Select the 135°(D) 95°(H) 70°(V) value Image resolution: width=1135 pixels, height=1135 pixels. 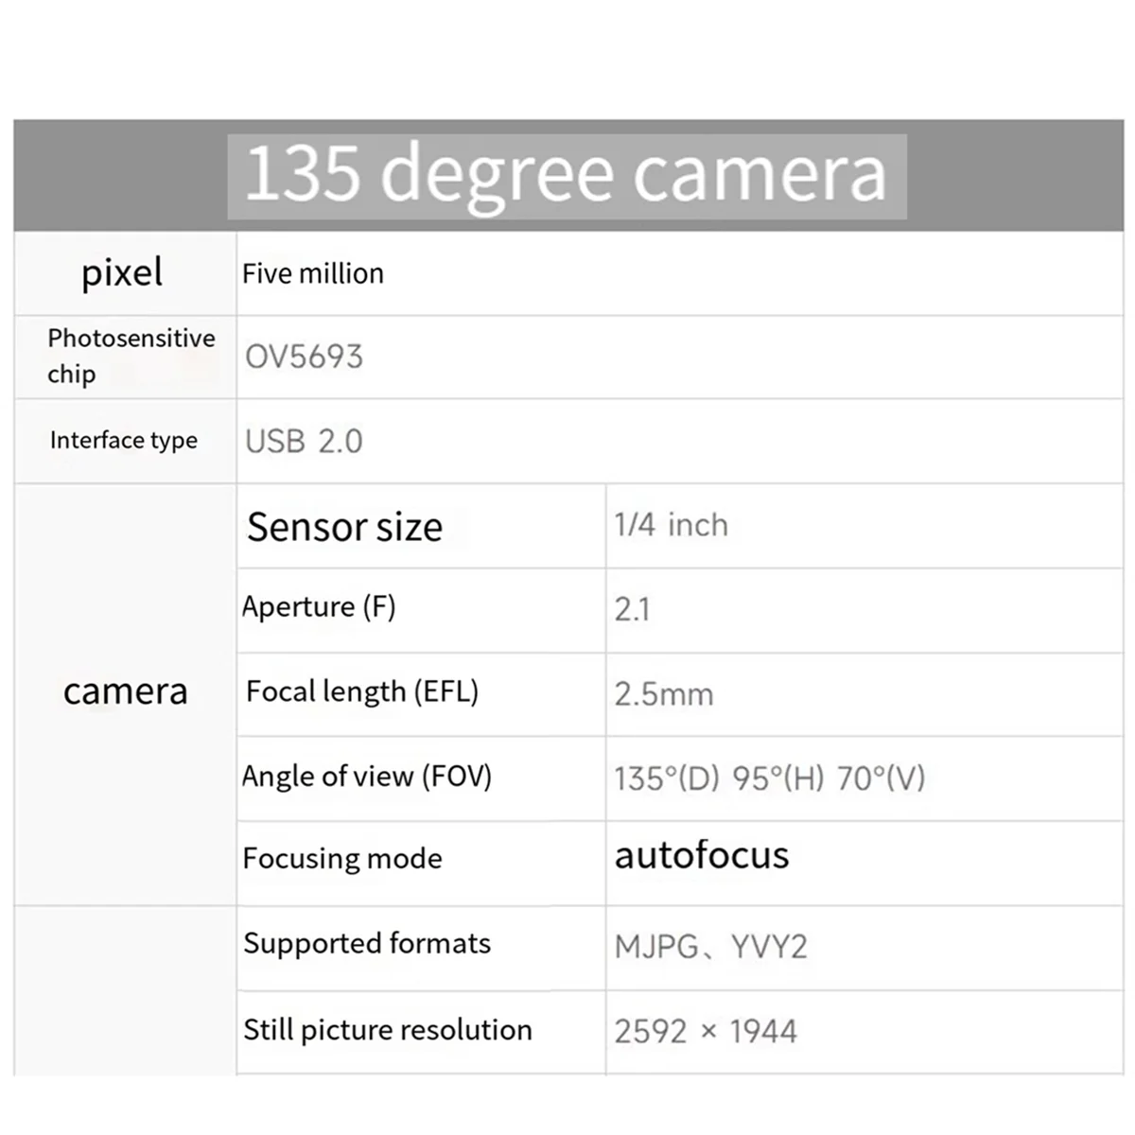[x=769, y=778]
